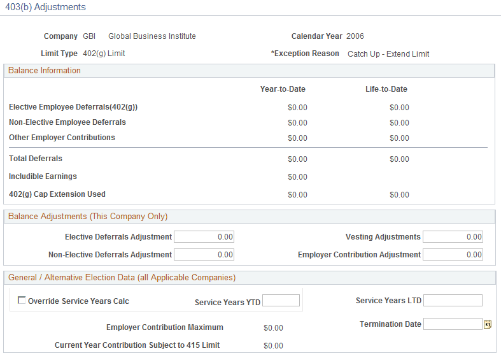501x358 pixels.
Task: Click the Employer Contribution Adjustment field
Action: pyautogui.click(x=453, y=255)
